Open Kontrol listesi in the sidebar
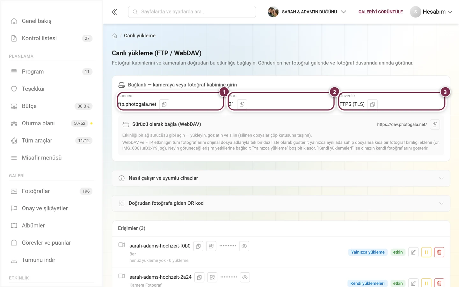The height and width of the screenshot is (287, 459). [51, 38]
